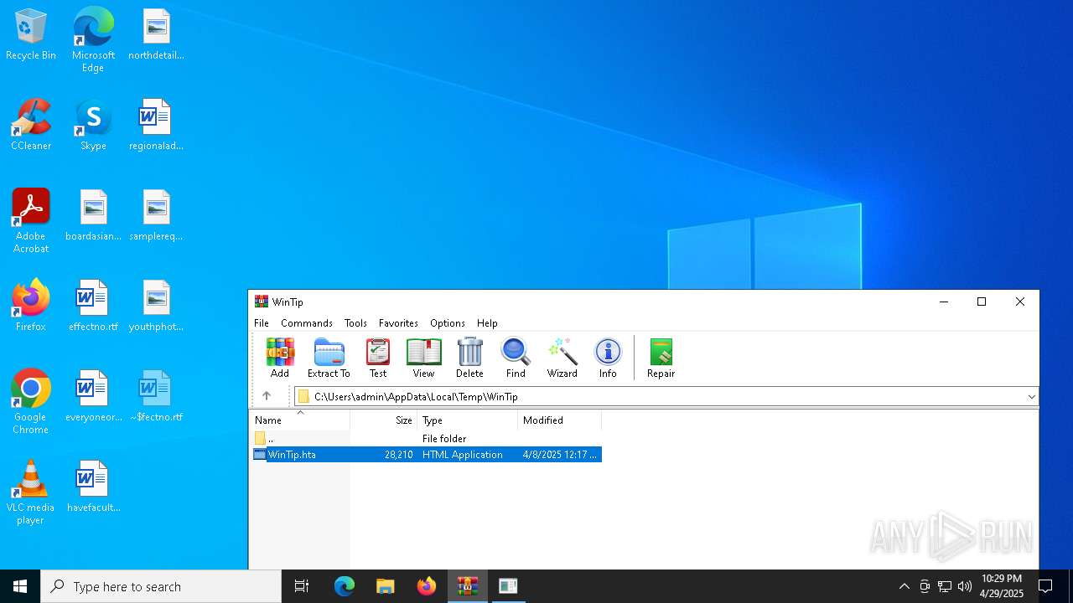The image size is (1073, 603).
Task: Select youthphot image file on desktop
Action: click(156, 306)
